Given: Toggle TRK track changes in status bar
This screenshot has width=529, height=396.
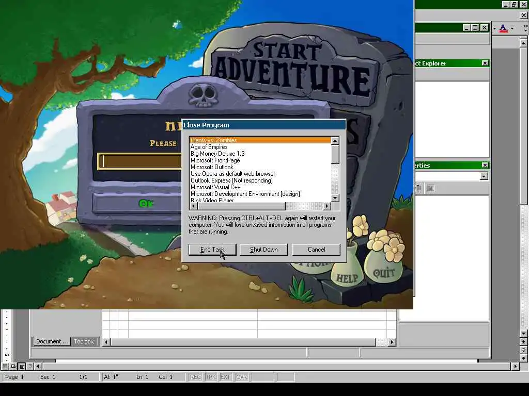Looking at the screenshot, I should tap(211, 377).
